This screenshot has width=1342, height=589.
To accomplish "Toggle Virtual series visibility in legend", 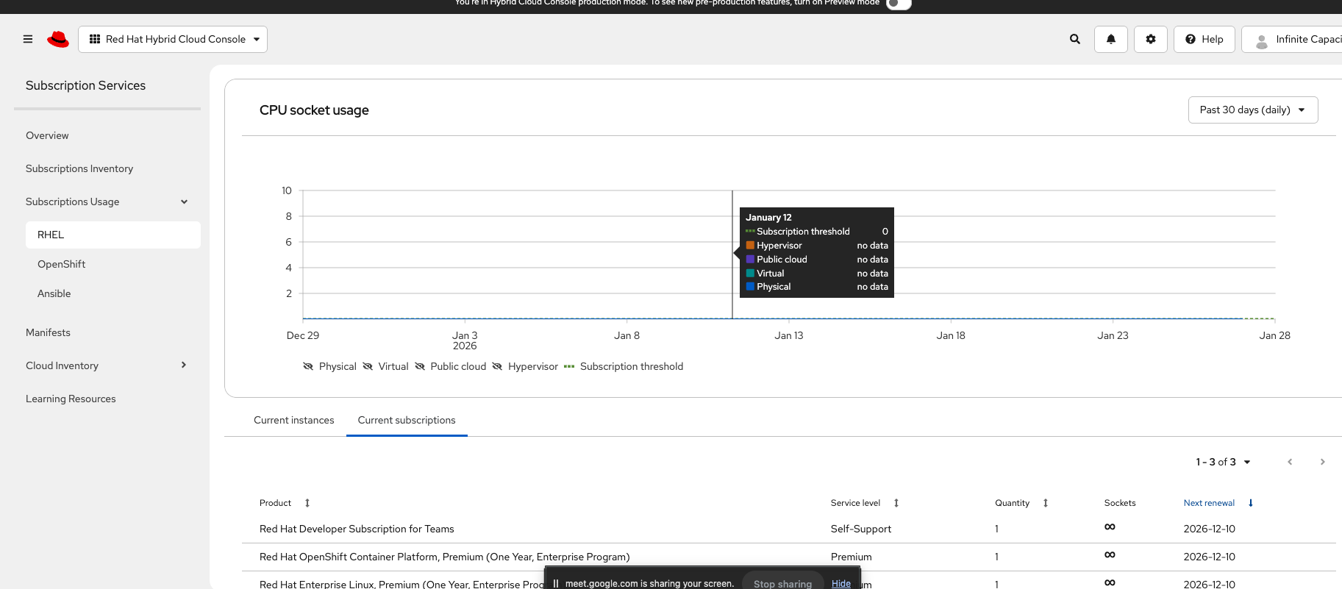I will pos(385,366).
